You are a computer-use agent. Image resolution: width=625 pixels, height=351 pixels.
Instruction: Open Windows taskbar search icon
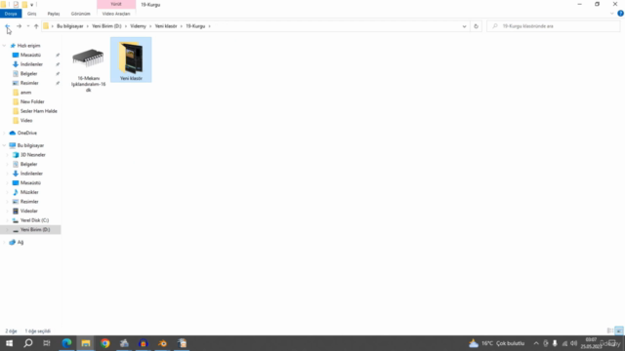coord(28,343)
